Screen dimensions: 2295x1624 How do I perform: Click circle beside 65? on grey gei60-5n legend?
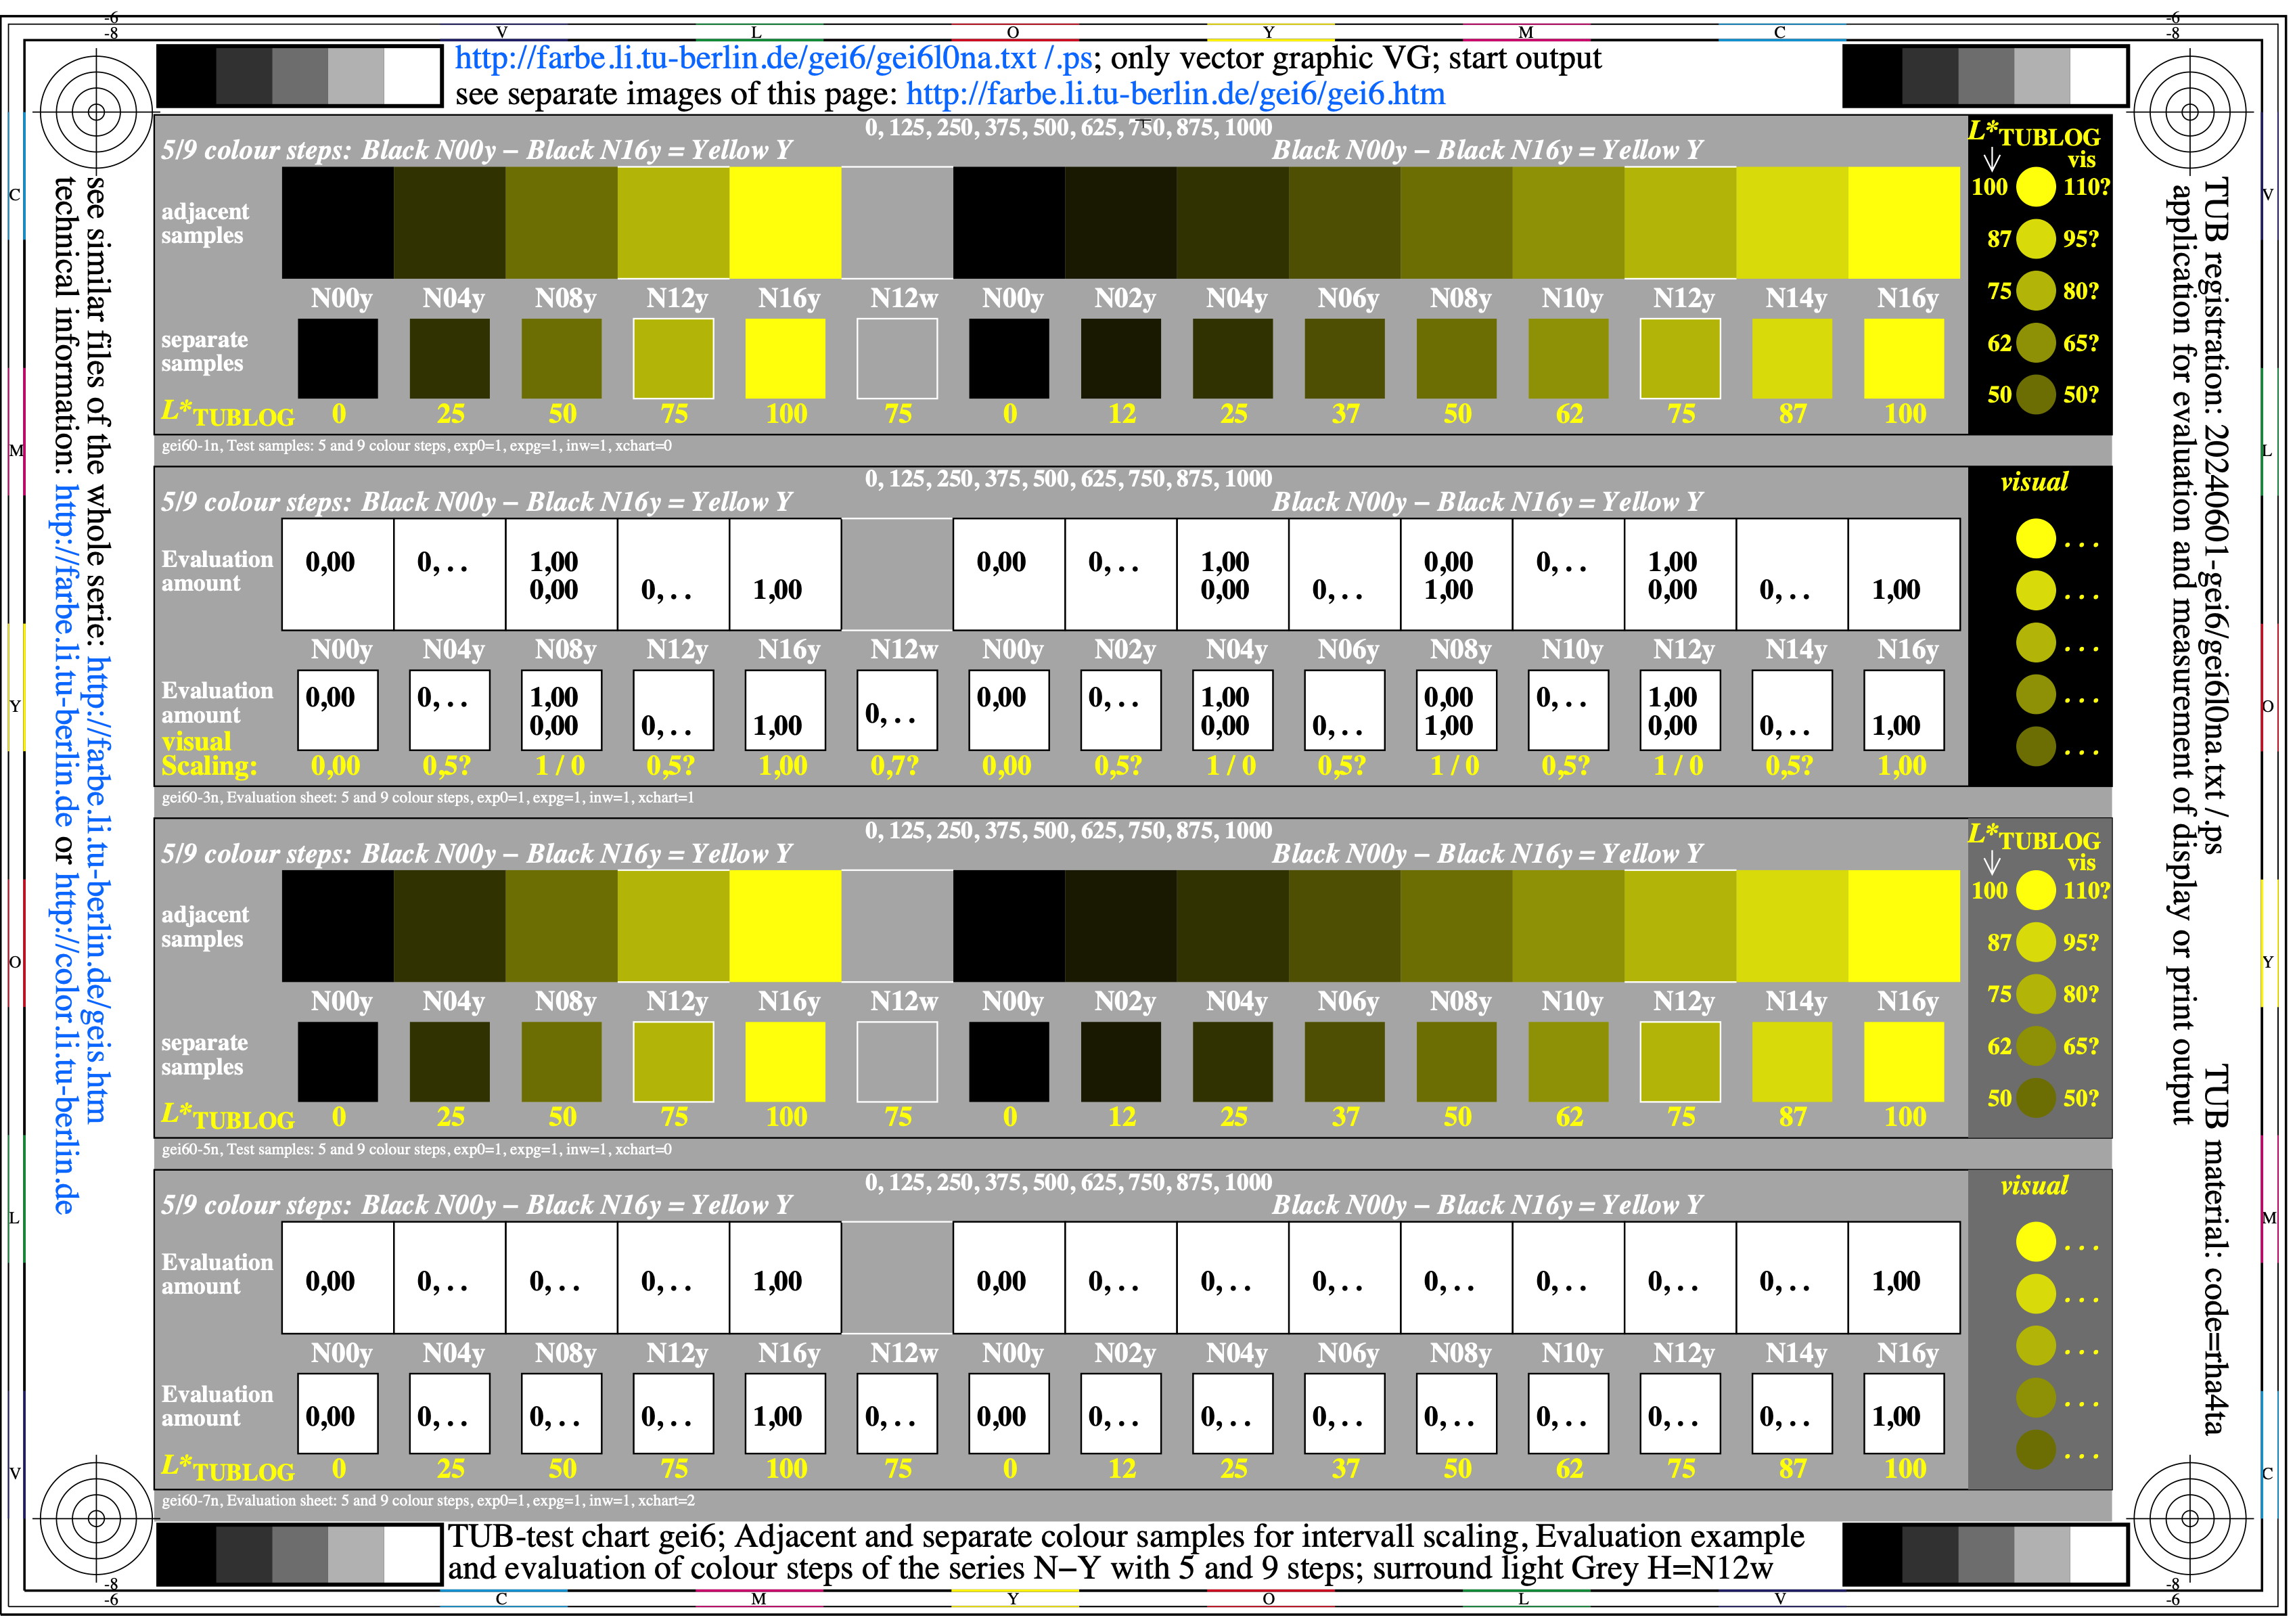(x=2035, y=1046)
